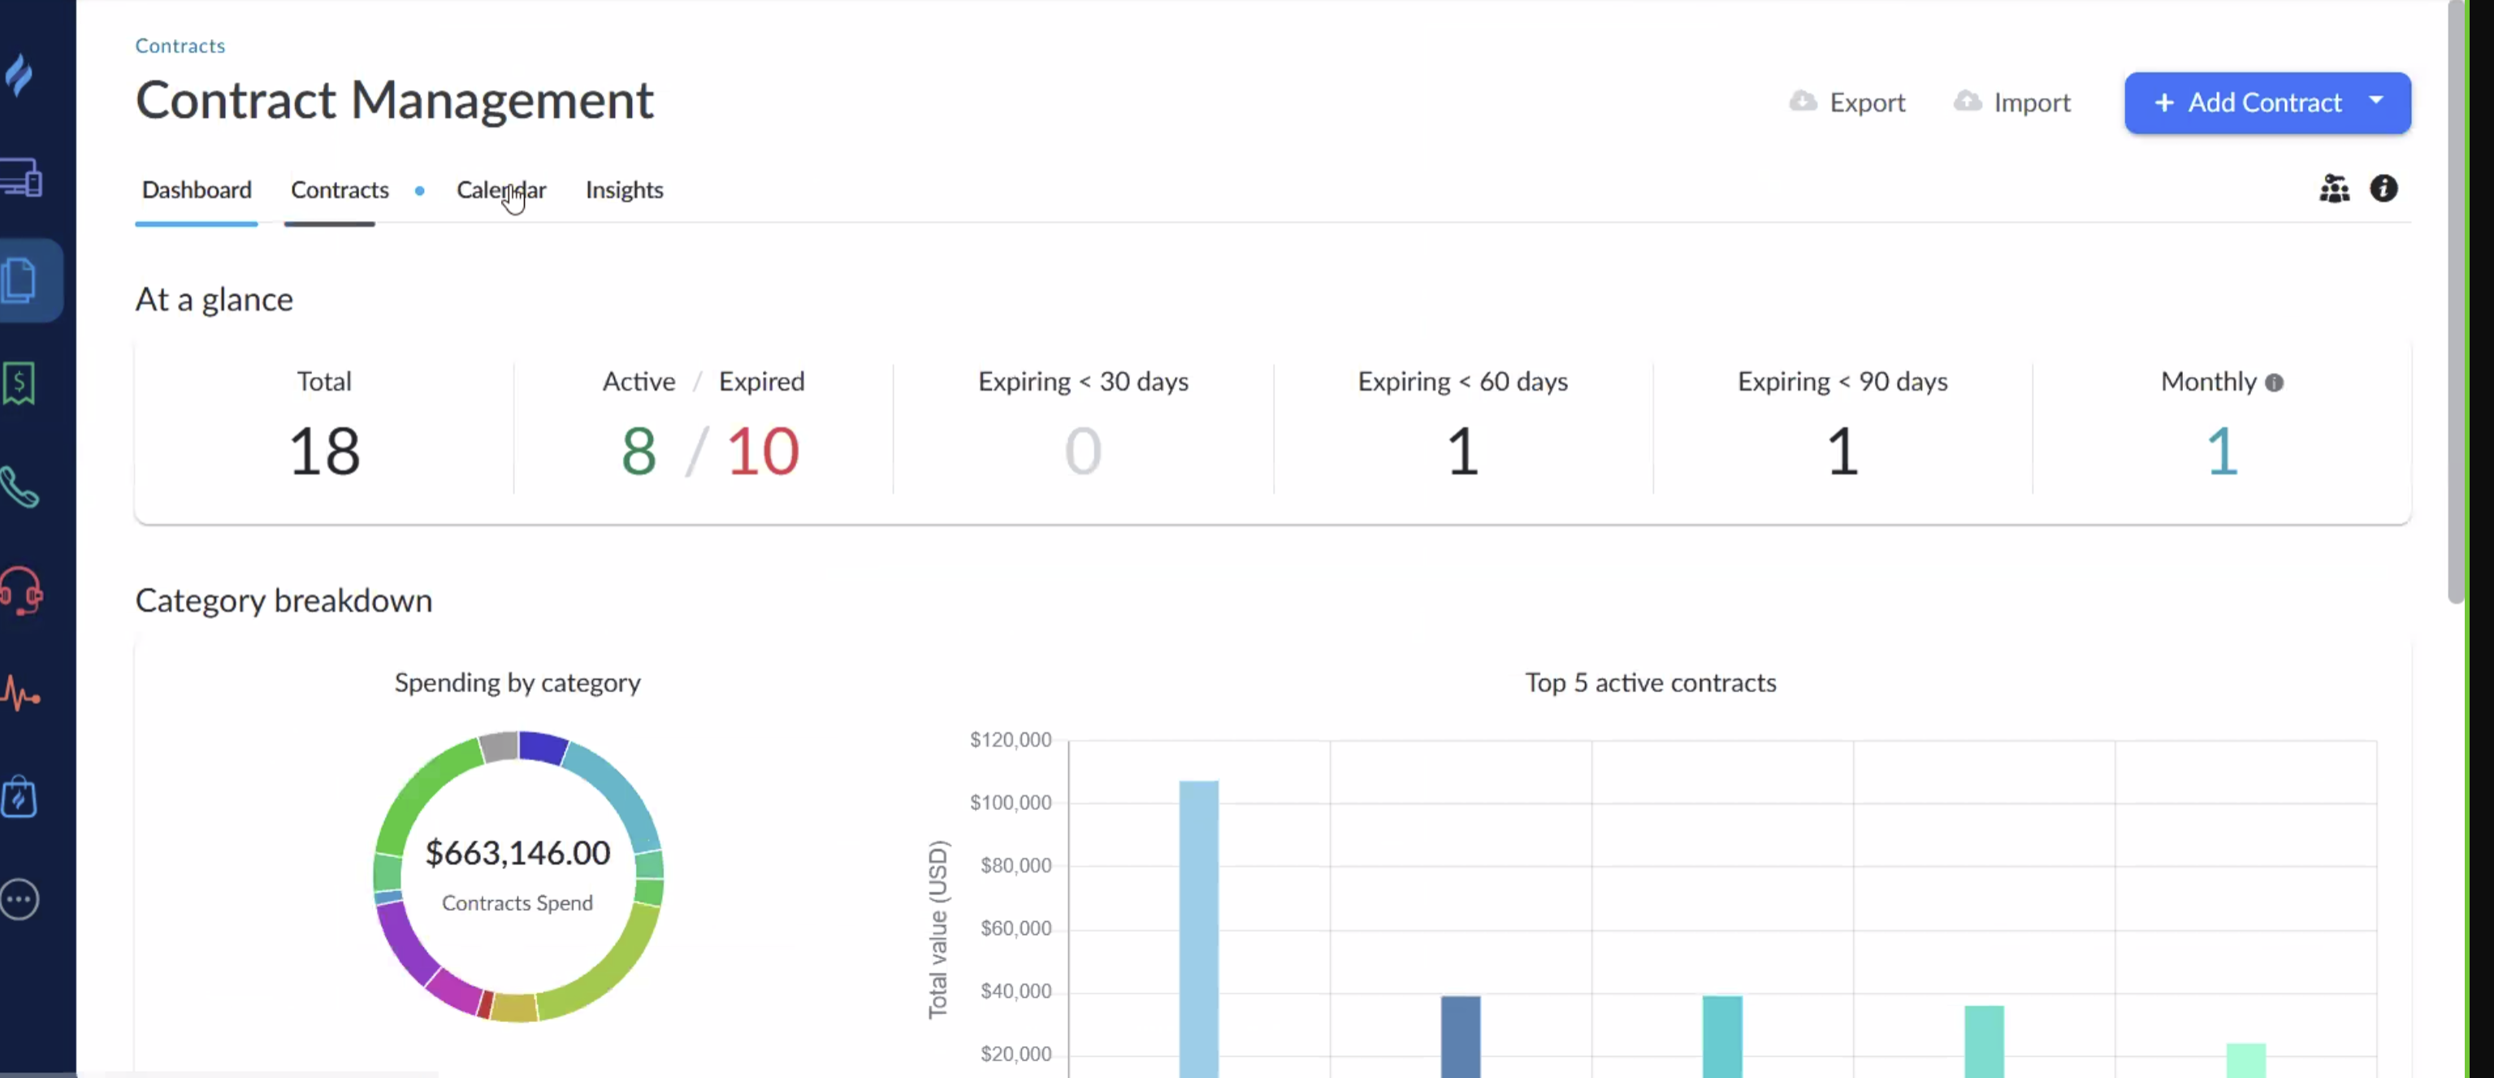Expand the Add Contract dropdown arrow
Image resolution: width=2494 pixels, height=1078 pixels.
coord(2376,101)
